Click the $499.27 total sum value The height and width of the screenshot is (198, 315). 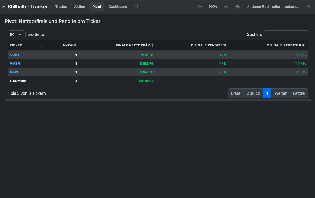point(146,81)
